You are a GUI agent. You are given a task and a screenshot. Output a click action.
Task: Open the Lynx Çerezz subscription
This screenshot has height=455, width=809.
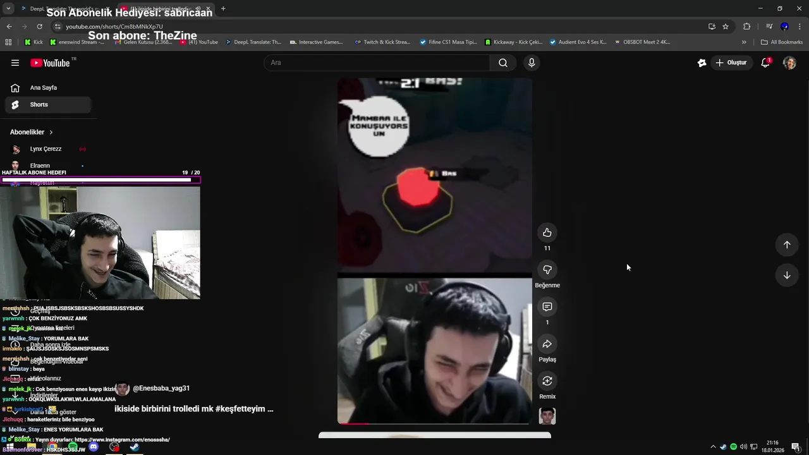tap(48, 149)
